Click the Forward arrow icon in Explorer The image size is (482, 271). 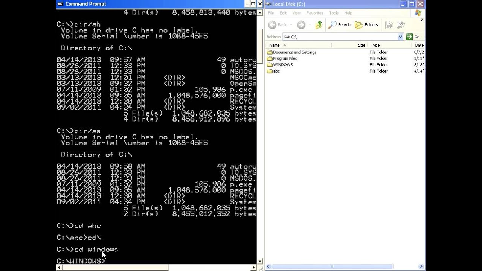point(301,25)
